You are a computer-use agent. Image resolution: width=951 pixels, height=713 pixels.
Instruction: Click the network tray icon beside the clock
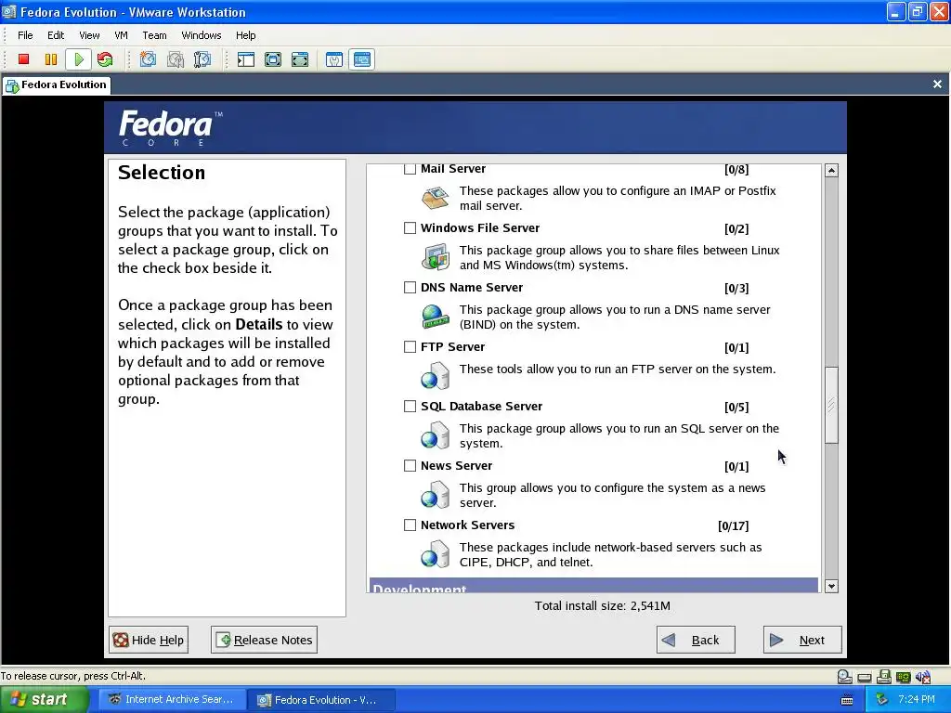click(882, 699)
